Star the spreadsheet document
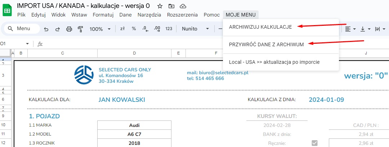The image size is (389, 147). [x=160, y=6]
